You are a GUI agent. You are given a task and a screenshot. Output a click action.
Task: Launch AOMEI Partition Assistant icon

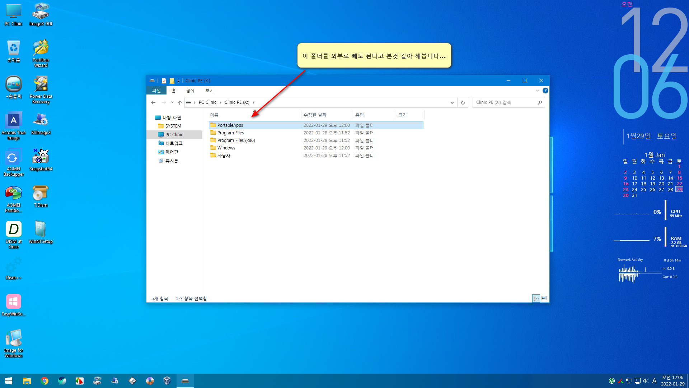(x=13, y=199)
